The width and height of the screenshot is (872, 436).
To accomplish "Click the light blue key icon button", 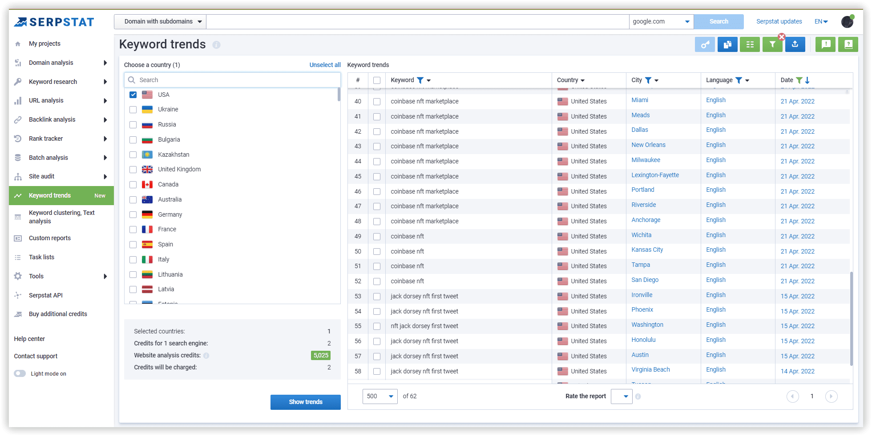I will 705,44.
